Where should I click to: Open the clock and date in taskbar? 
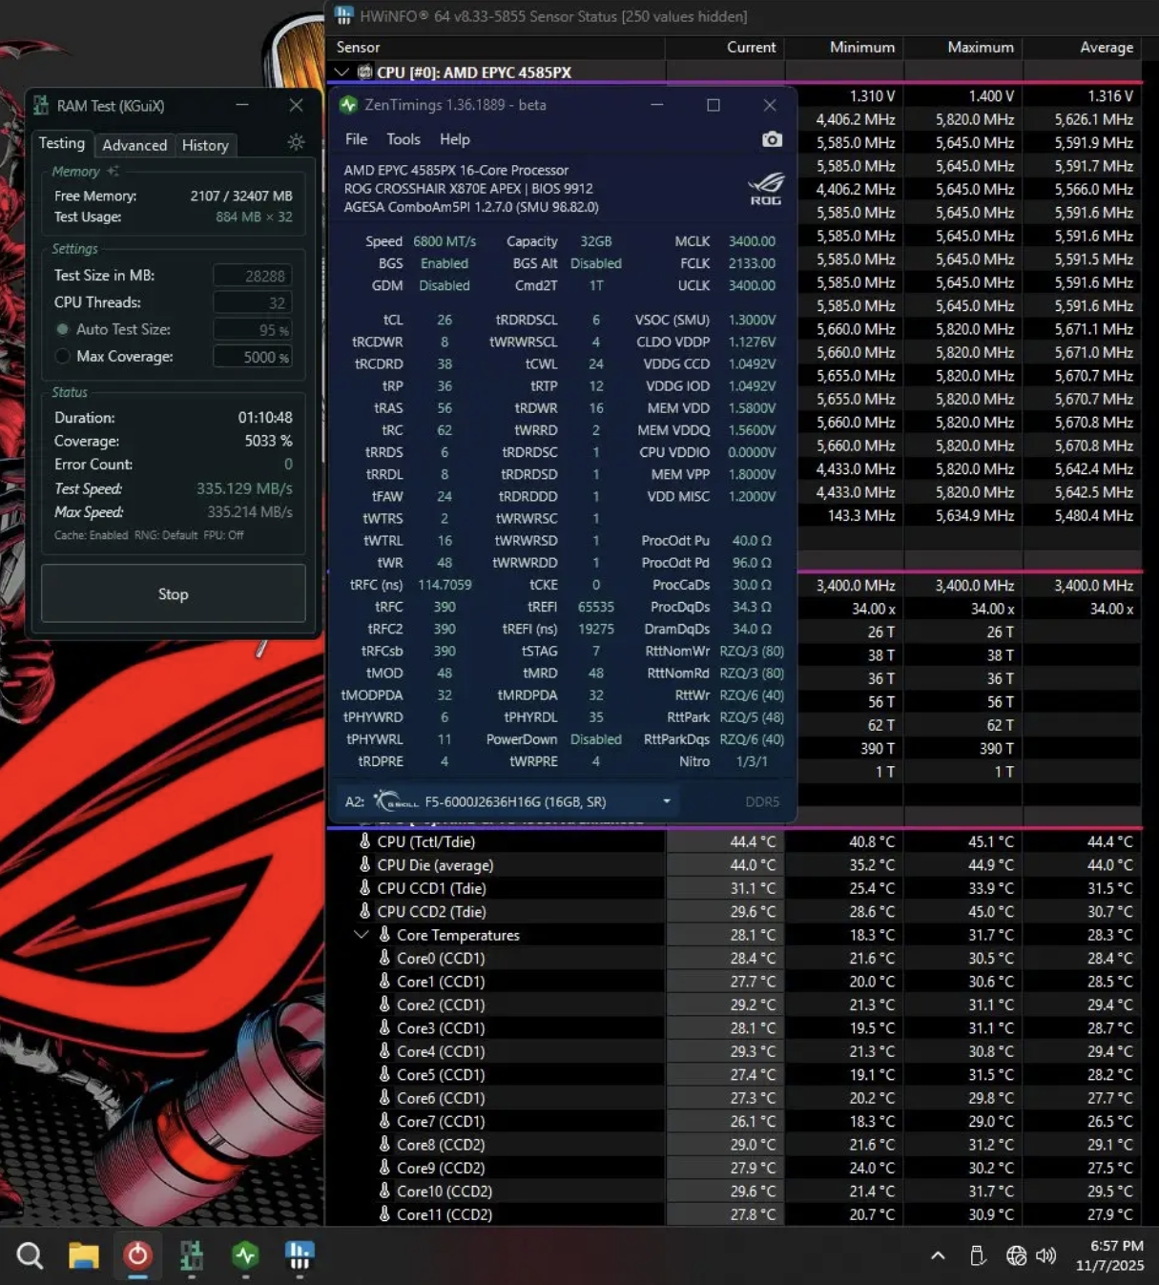pos(1109,1255)
